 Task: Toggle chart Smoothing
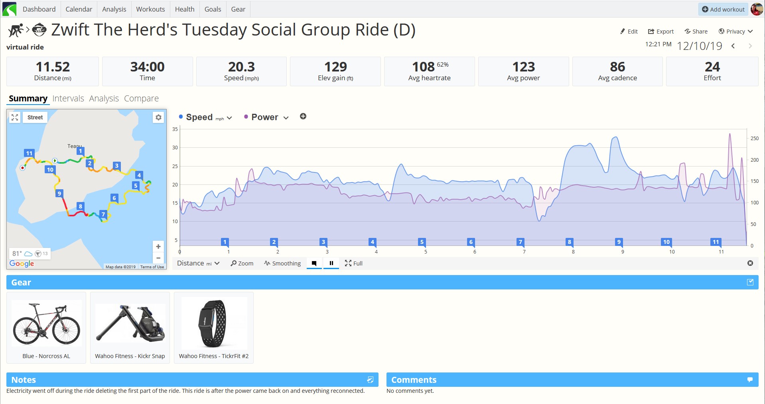(282, 263)
